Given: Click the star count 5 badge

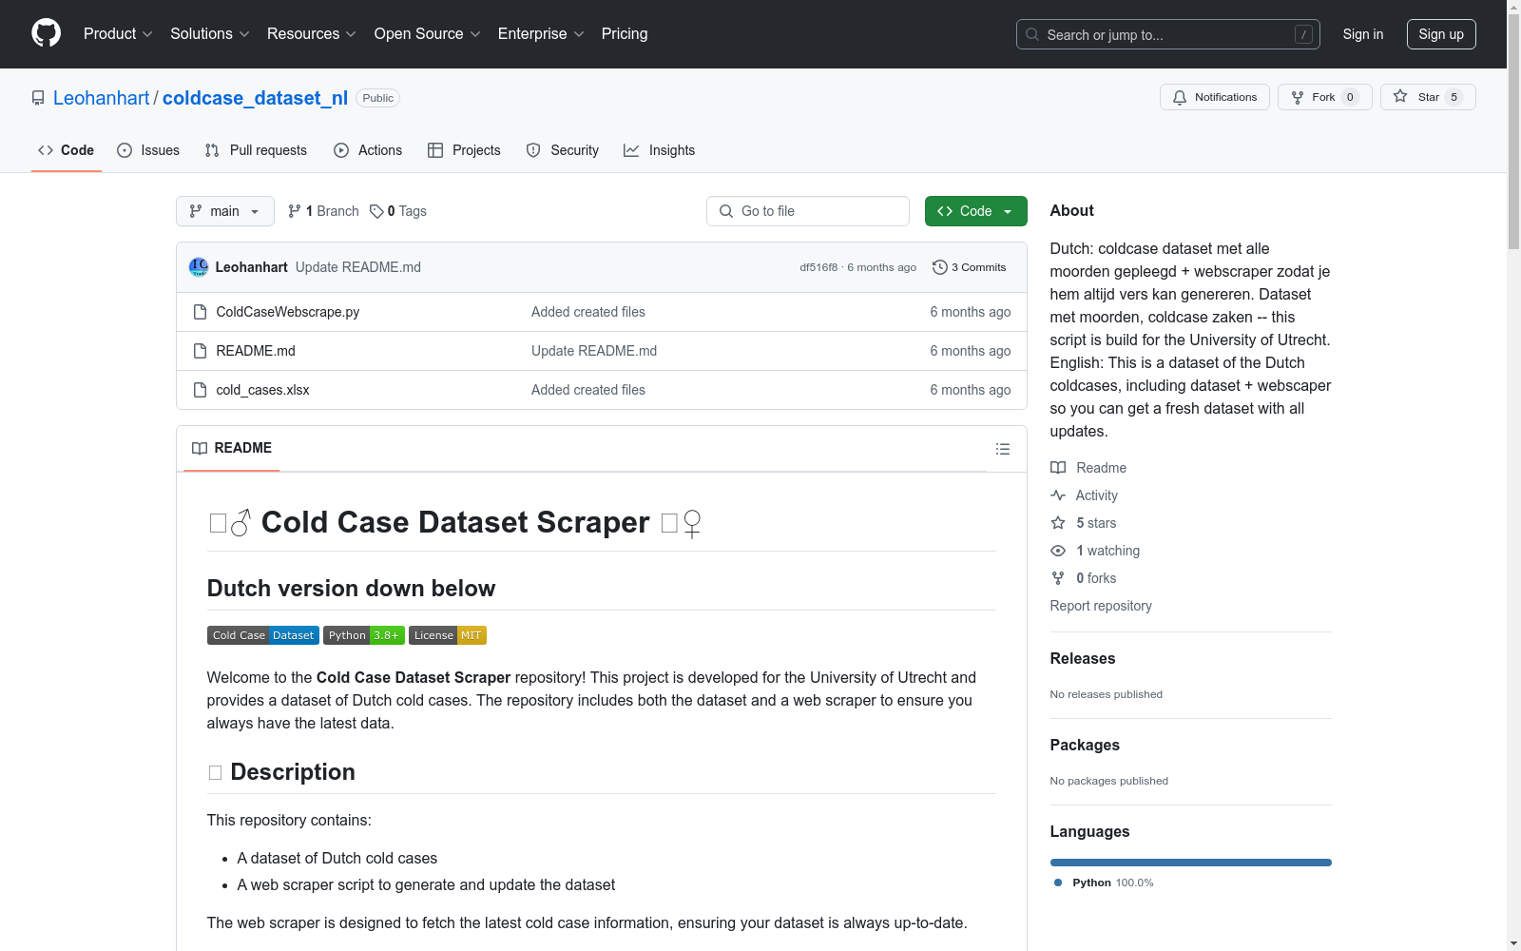Looking at the screenshot, I should click(1454, 97).
